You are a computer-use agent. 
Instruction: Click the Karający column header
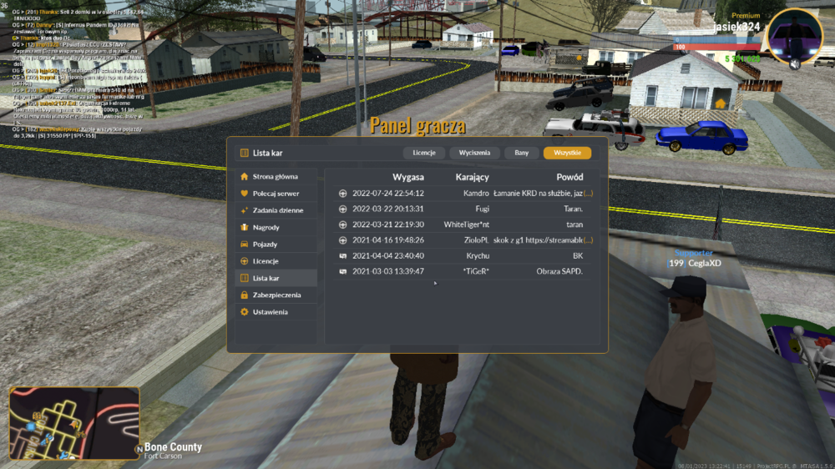473,177
